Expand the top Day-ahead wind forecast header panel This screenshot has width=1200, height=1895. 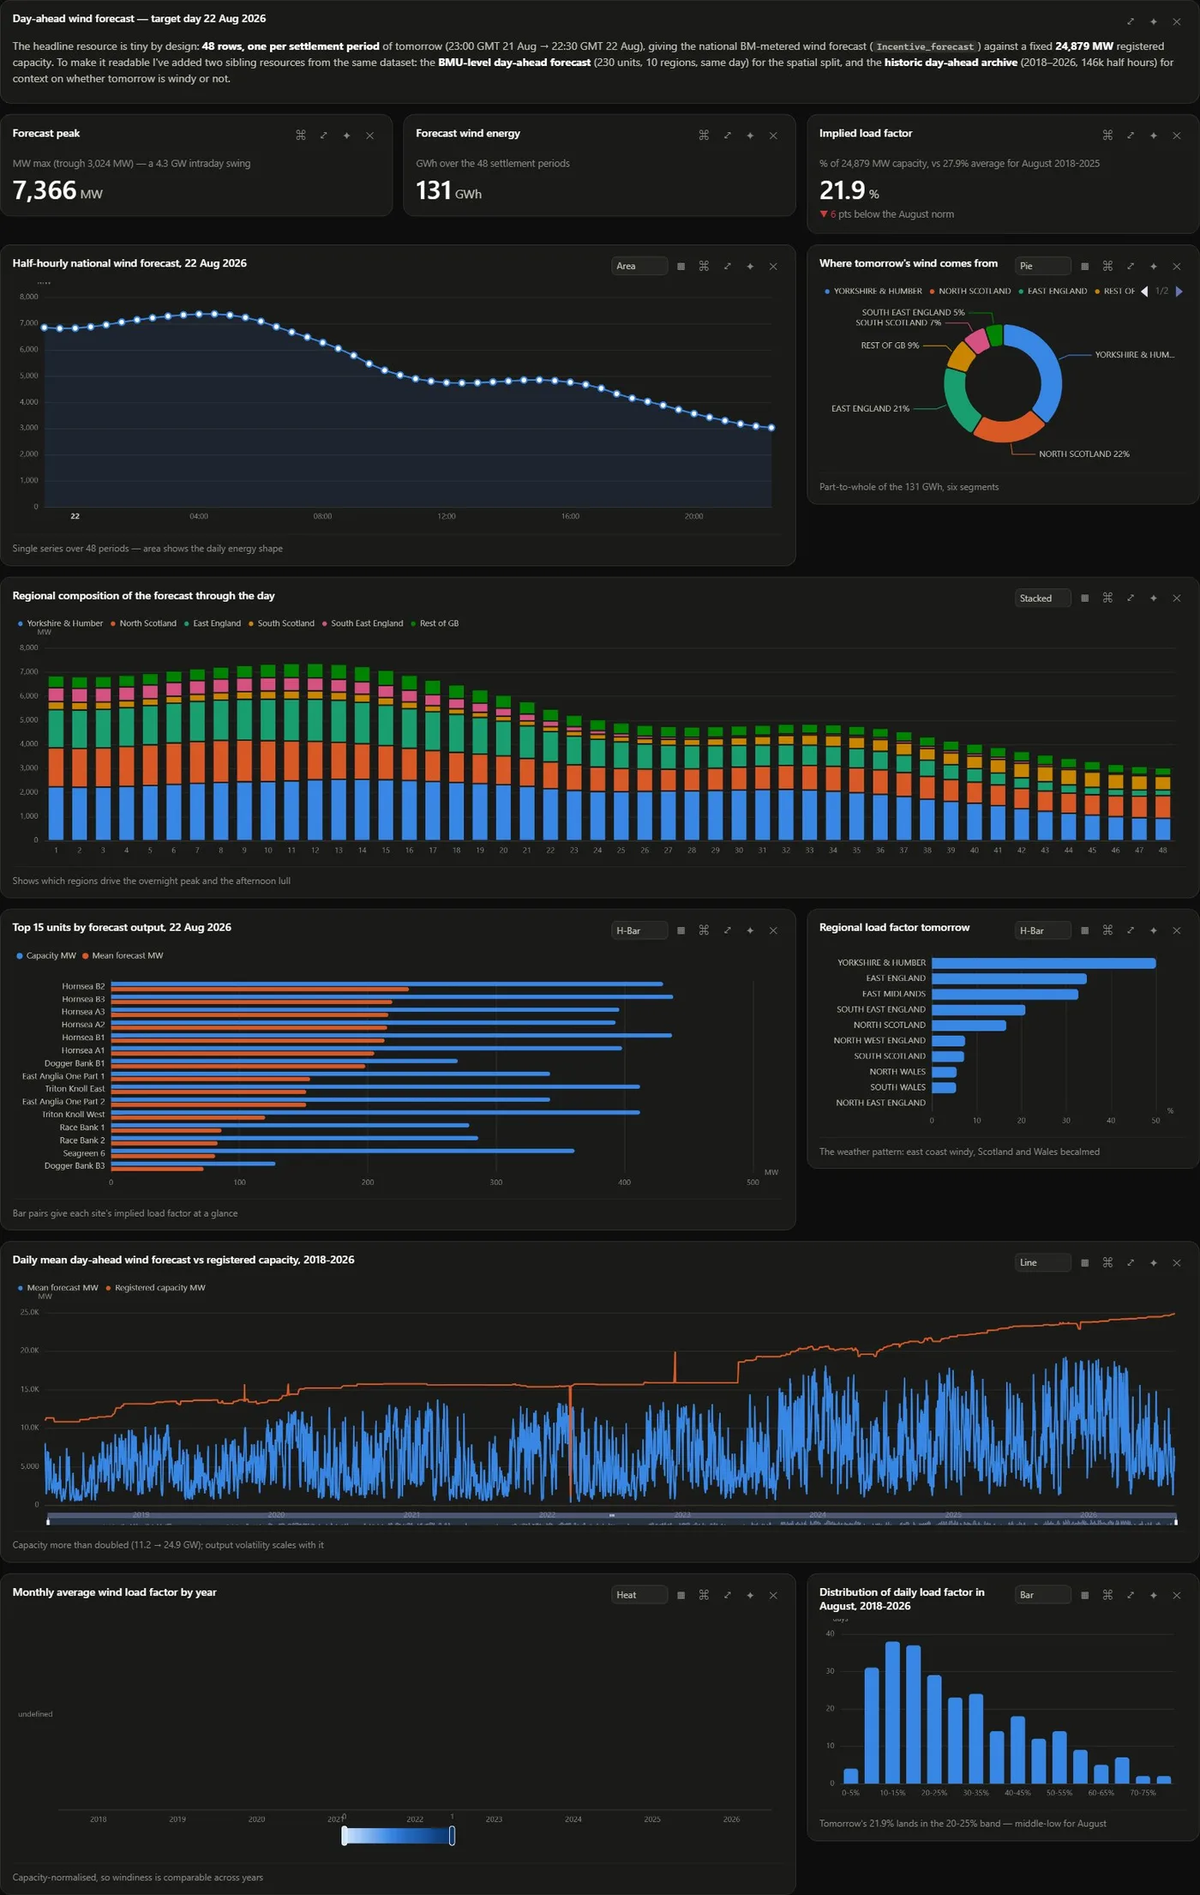1131,21
